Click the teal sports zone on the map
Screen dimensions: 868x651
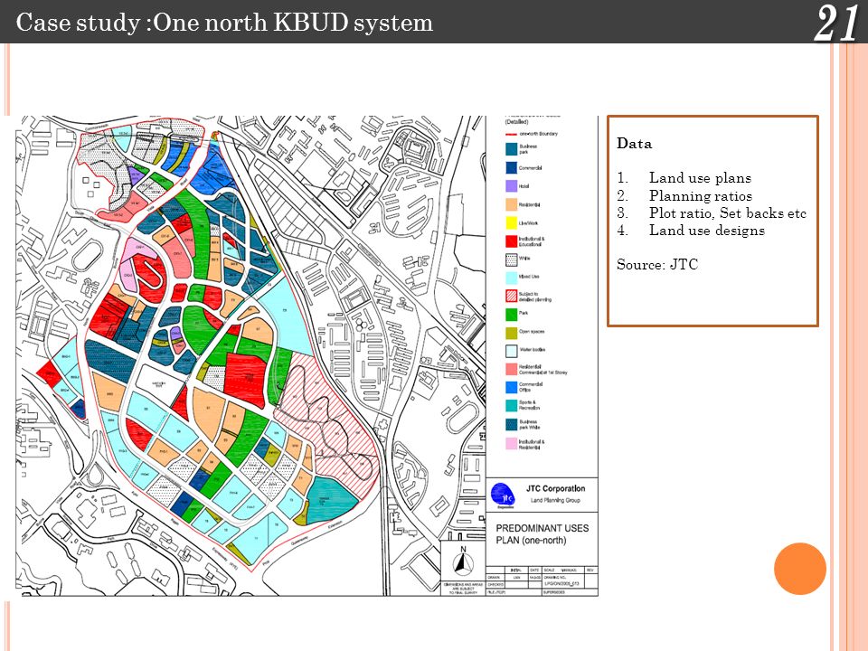(x=331, y=501)
